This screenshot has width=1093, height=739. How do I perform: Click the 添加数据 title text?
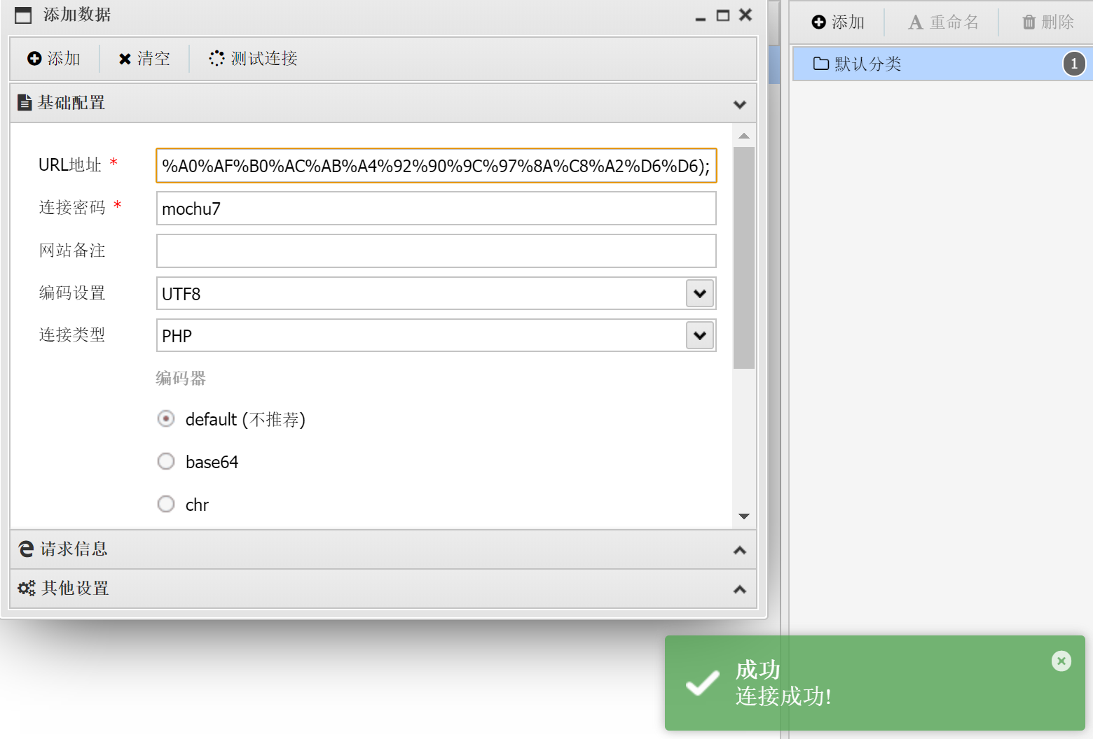coord(77,15)
